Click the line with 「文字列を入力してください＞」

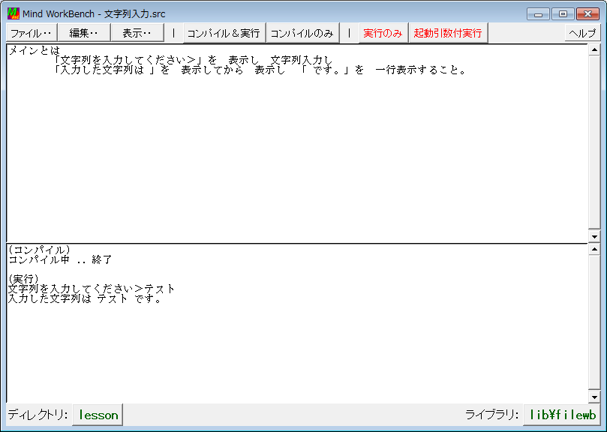[x=193, y=61]
